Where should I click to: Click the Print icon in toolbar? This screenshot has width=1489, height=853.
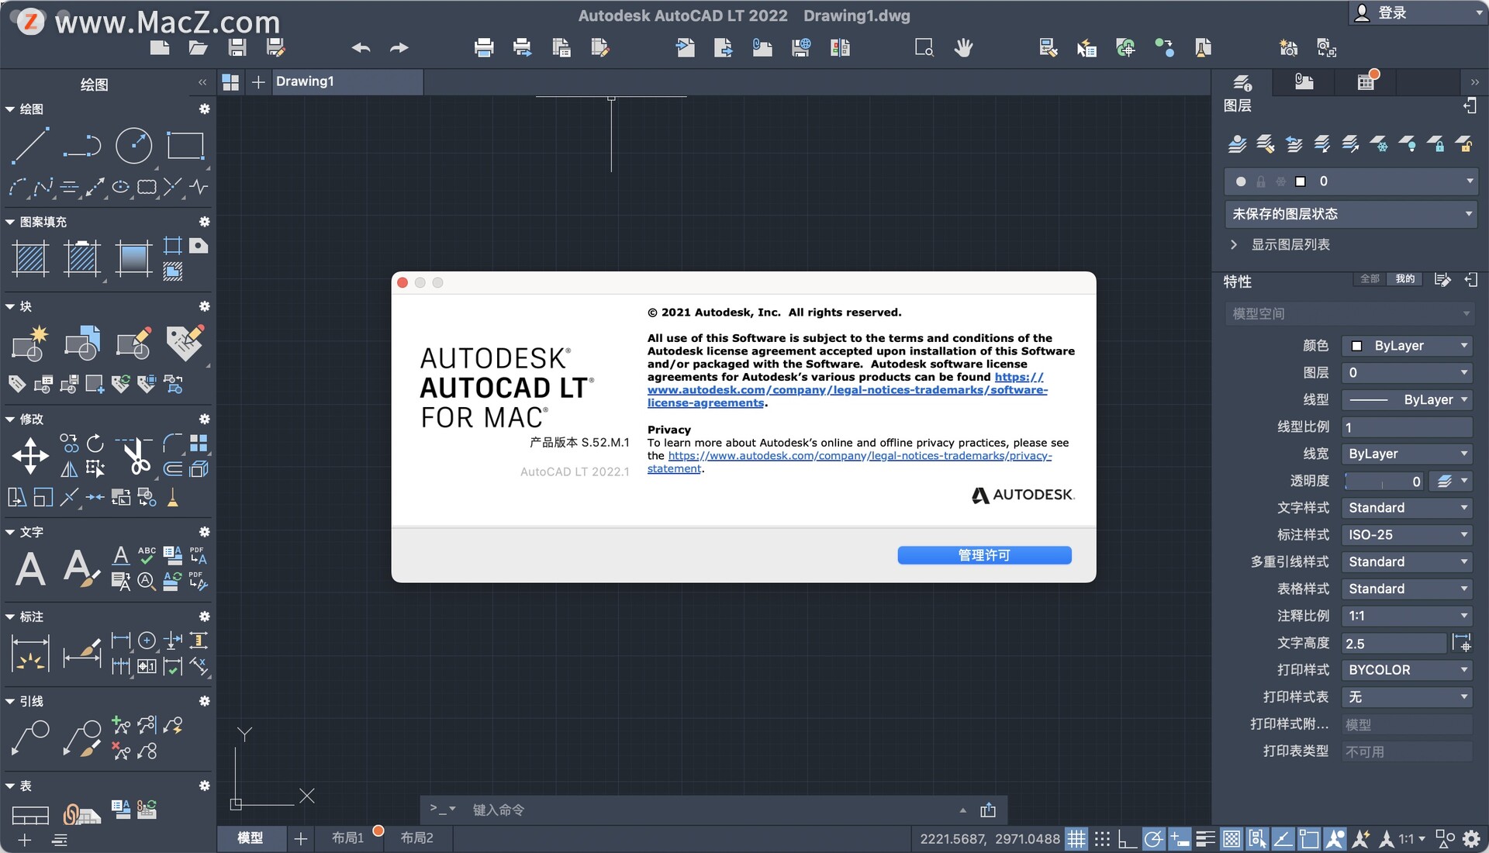484,48
